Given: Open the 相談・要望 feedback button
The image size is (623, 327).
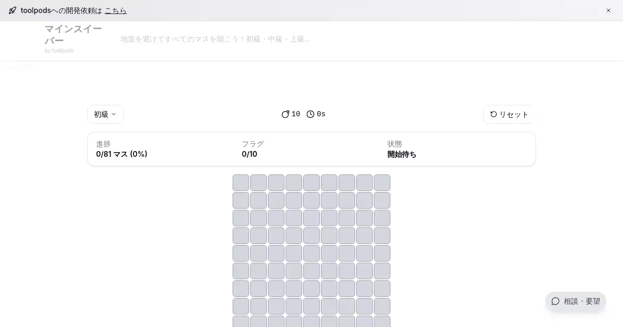Looking at the screenshot, I should 575,301.
